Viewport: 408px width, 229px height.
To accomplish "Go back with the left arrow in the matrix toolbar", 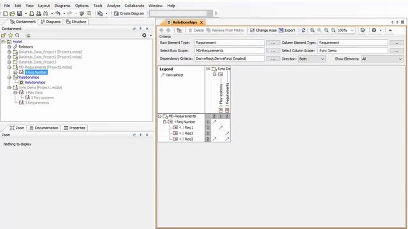I will tap(161, 31).
